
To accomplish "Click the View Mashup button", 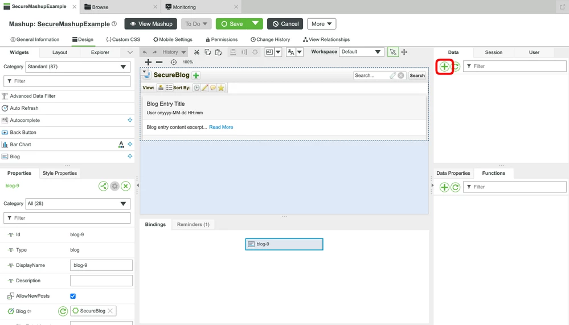I will click(x=150, y=24).
